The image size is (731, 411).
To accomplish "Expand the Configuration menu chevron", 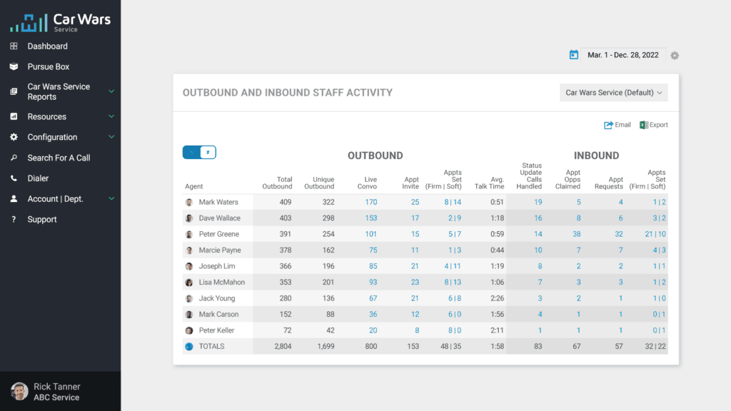I will click(111, 137).
